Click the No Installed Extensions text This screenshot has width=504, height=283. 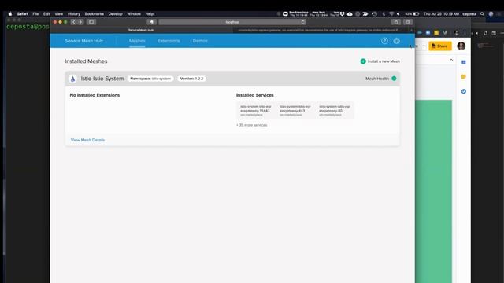[94, 95]
